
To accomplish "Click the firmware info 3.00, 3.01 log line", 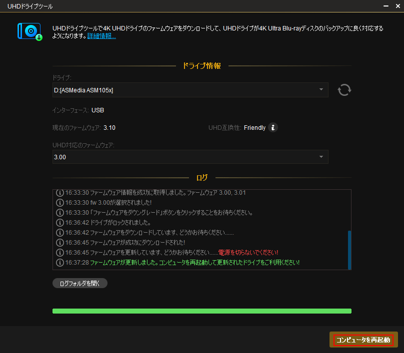I will [x=150, y=193].
